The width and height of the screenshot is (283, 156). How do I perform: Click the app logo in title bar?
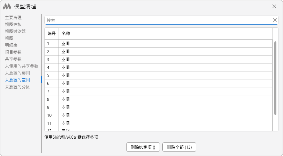[7, 6]
